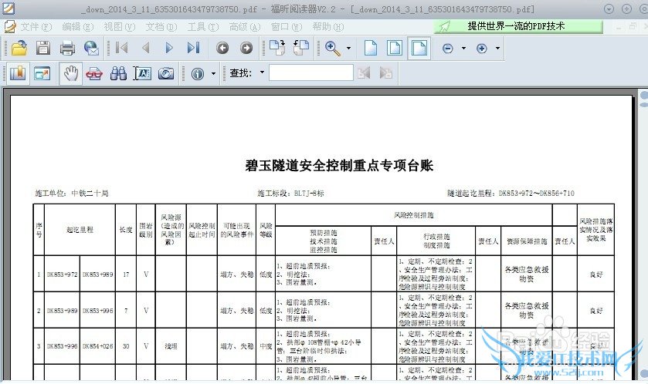Jump to the first page
The width and height of the screenshot is (648, 384).
coord(121,48)
